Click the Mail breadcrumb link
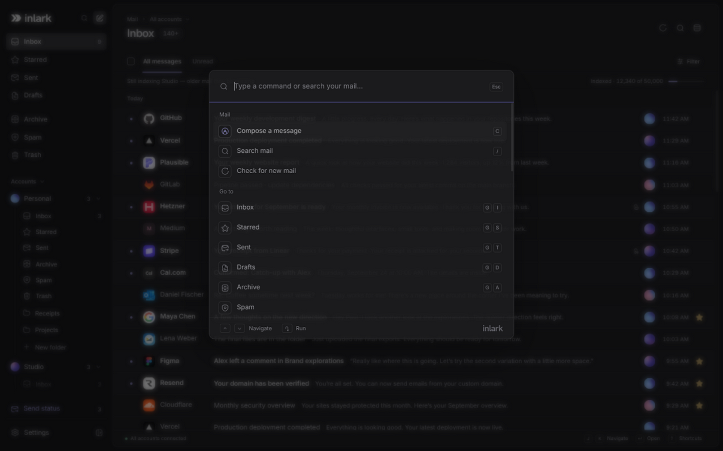 pos(132,19)
